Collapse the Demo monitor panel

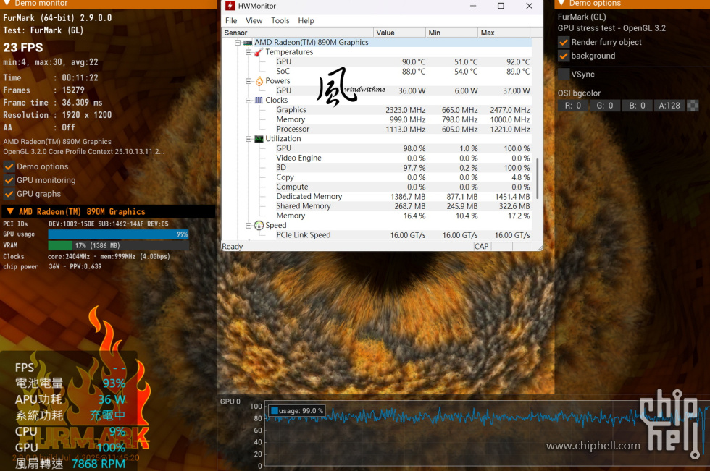coord(7,4)
